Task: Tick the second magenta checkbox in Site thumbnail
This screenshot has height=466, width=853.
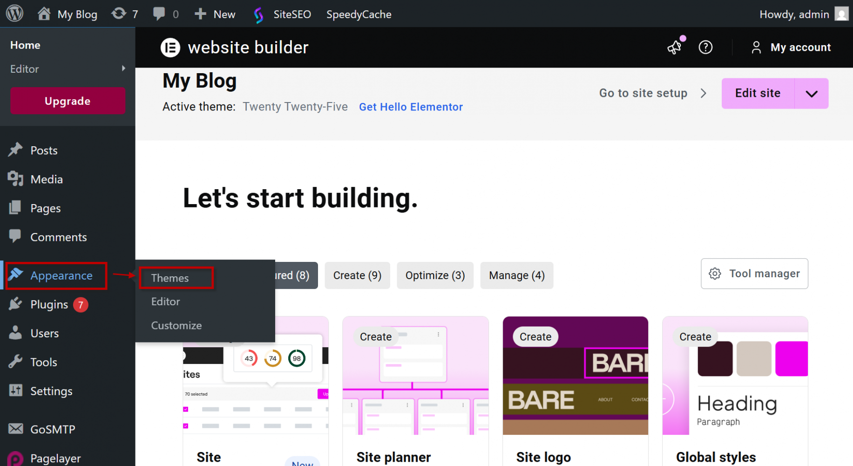Action: [186, 425]
